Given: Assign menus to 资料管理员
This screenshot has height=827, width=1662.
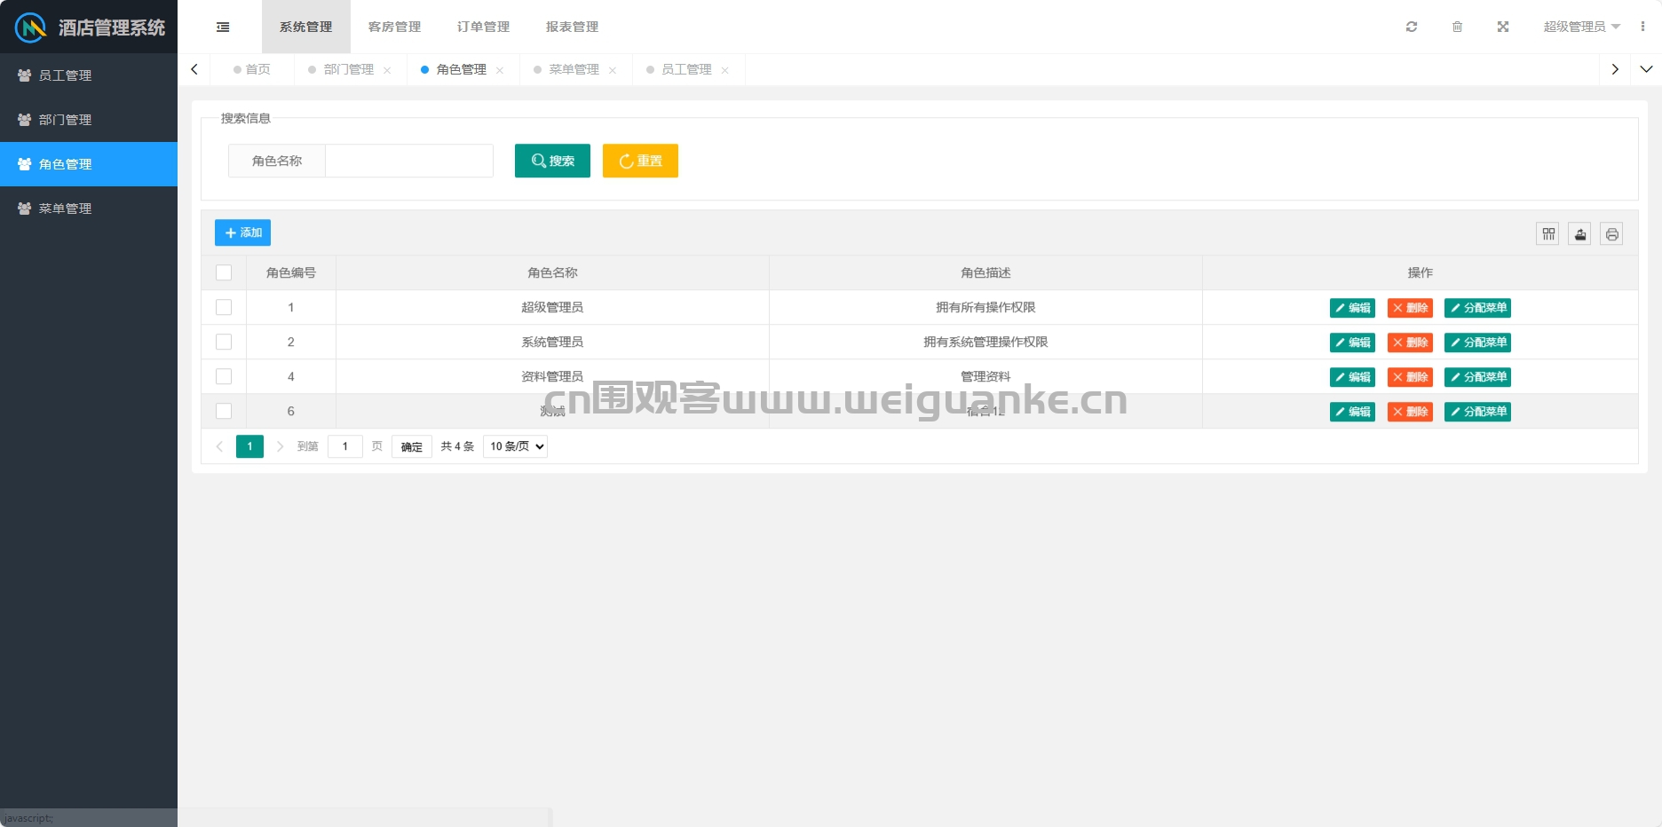Looking at the screenshot, I should [1477, 377].
